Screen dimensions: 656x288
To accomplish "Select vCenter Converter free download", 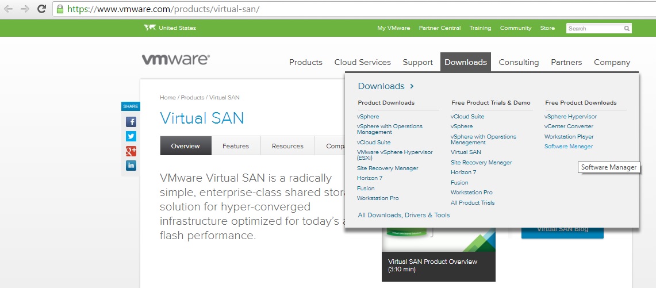I will click(569, 126).
